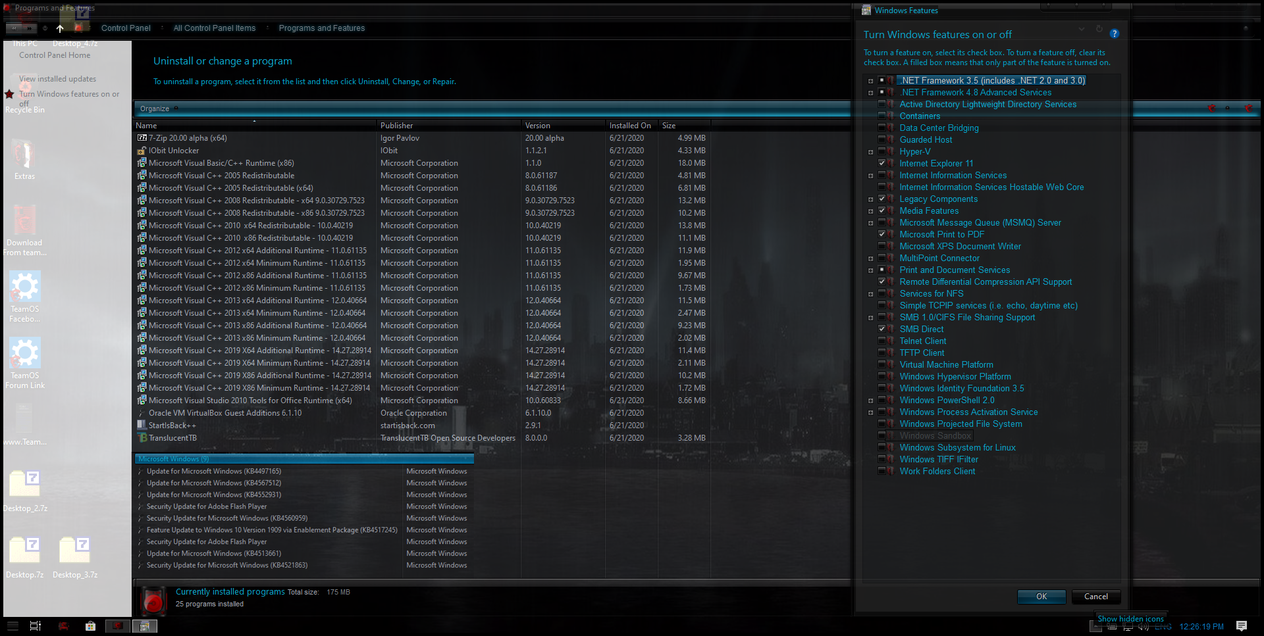
Task: Click the taskbar clock showing 12:26:19 PM
Action: (1201, 627)
